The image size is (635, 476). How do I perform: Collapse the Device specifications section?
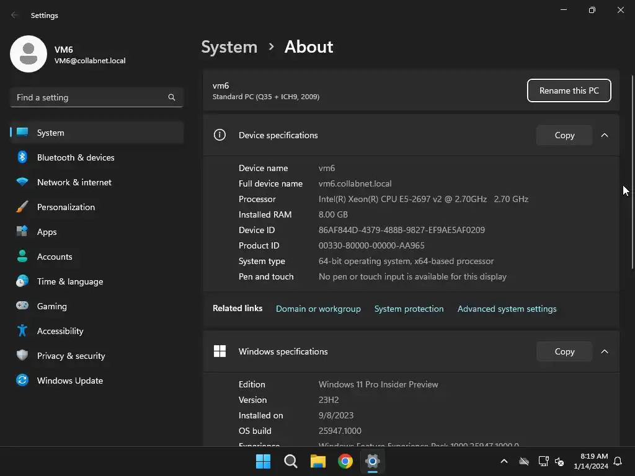(x=604, y=135)
